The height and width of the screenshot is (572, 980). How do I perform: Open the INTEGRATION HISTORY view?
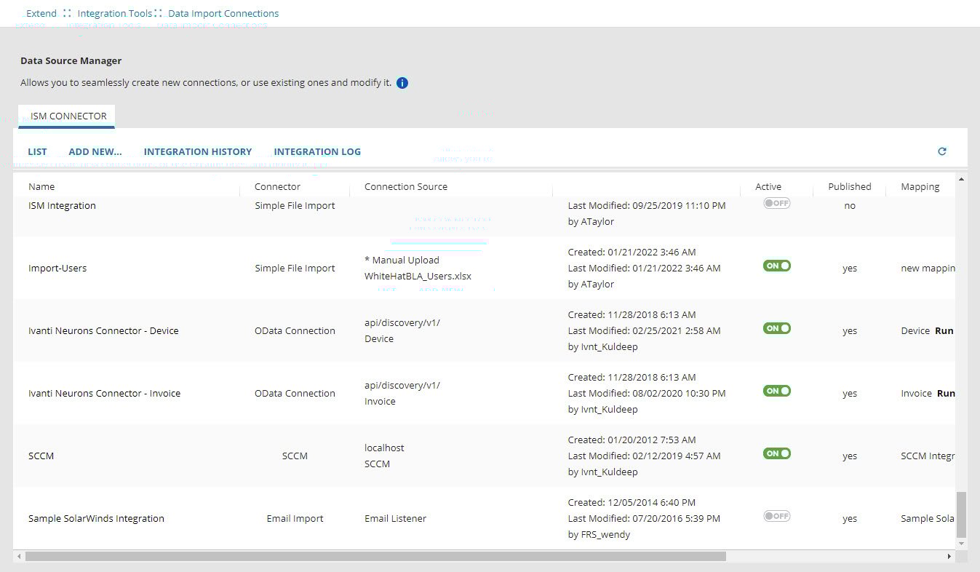tap(198, 152)
